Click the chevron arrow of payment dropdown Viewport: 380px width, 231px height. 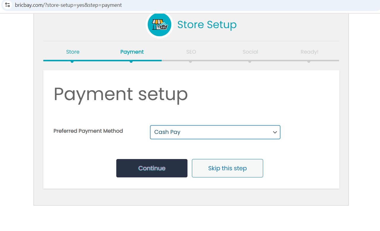click(275, 132)
